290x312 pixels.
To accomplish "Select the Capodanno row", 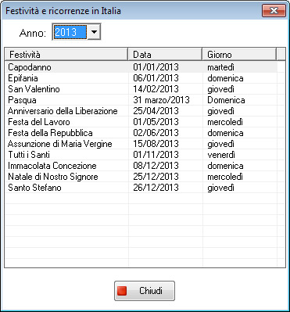I will pyautogui.click(x=141, y=67).
